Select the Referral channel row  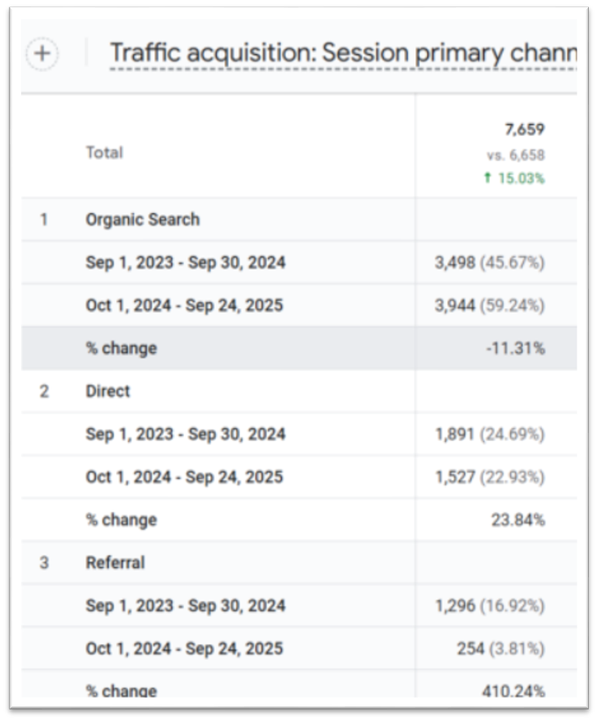(115, 563)
